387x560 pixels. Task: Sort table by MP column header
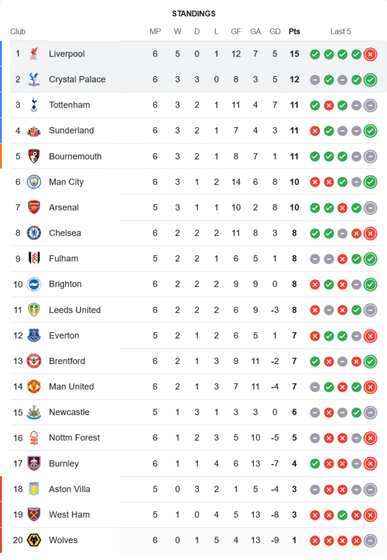155,31
